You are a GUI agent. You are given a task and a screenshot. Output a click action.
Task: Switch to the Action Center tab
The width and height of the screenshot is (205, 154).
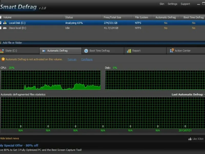pyautogui.click(x=186, y=51)
